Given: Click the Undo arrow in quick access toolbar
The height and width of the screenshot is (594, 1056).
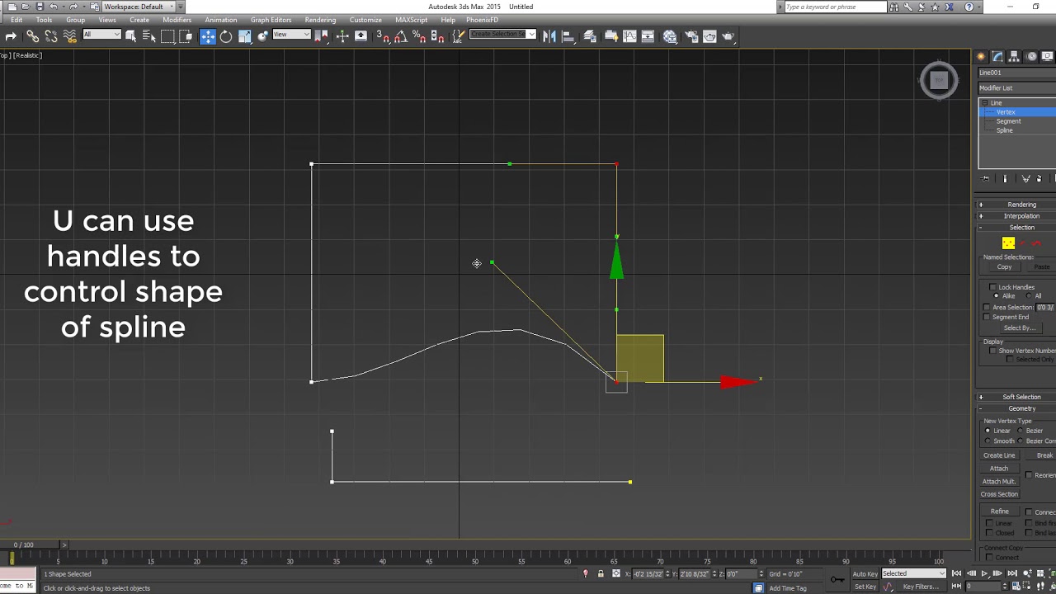Looking at the screenshot, I should click(54, 7).
